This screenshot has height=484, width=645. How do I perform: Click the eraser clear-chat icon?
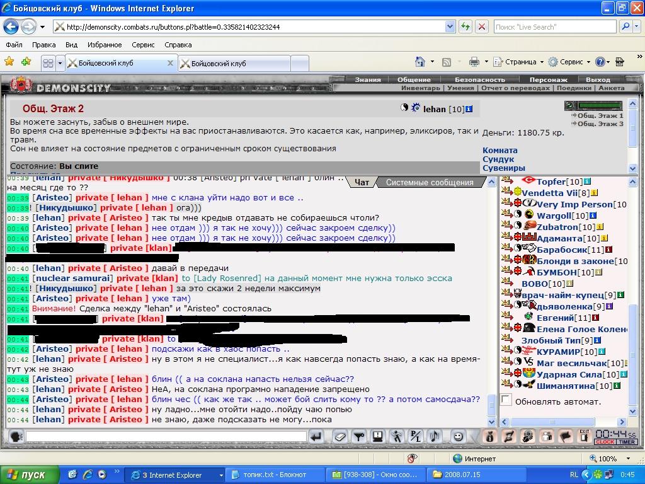(x=340, y=437)
